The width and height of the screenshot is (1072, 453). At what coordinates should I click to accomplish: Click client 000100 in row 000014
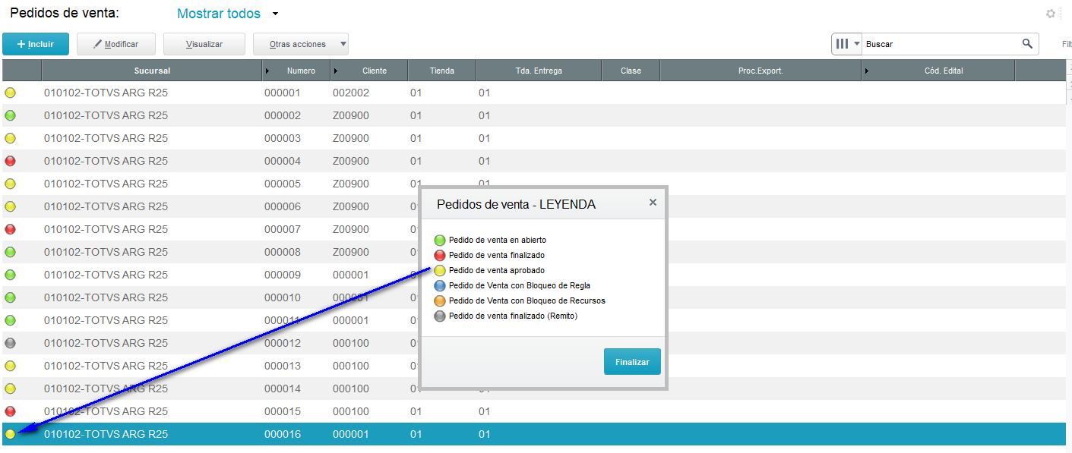(351, 389)
